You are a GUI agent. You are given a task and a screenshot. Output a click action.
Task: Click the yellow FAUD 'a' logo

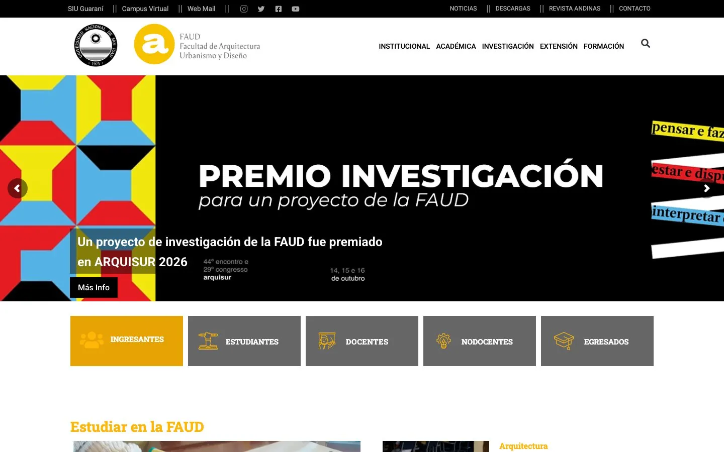coord(154,44)
